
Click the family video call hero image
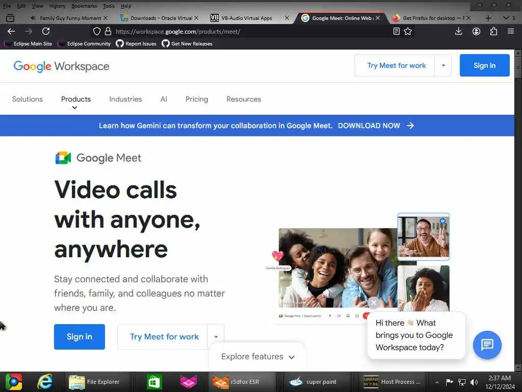coord(337,267)
